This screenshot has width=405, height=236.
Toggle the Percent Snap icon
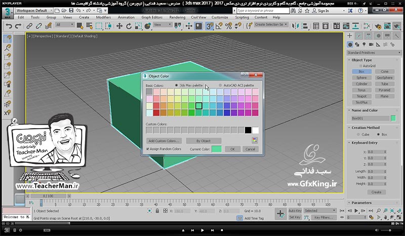point(229,26)
